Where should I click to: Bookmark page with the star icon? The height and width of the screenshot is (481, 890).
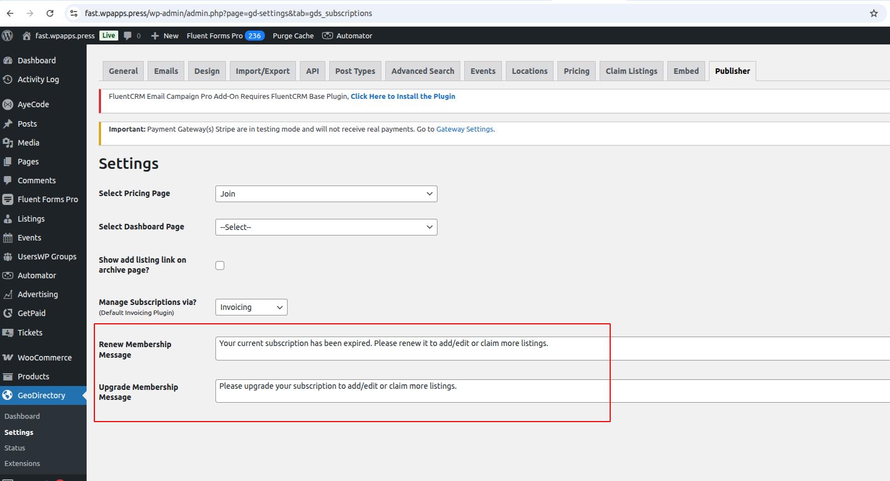click(873, 13)
